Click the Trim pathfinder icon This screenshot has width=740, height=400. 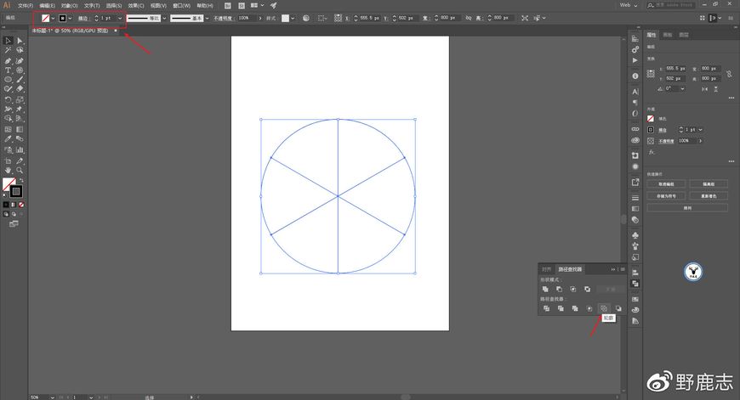tap(561, 308)
